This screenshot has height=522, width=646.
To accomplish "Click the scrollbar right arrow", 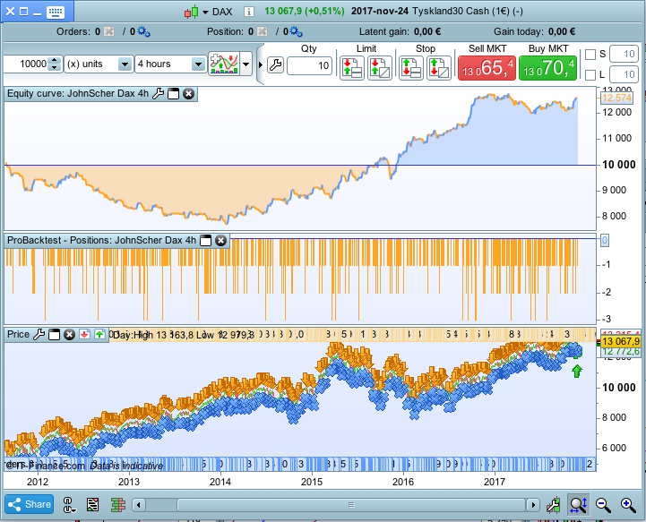I will pyautogui.click(x=533, y=505).
